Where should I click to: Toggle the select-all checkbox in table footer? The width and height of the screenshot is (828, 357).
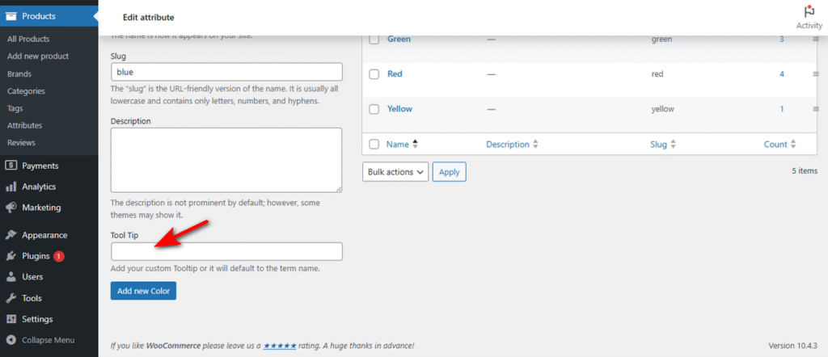tap(374, 144)
